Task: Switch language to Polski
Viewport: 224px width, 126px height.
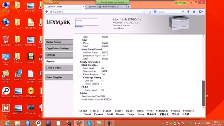Action: tap(110, 114)
